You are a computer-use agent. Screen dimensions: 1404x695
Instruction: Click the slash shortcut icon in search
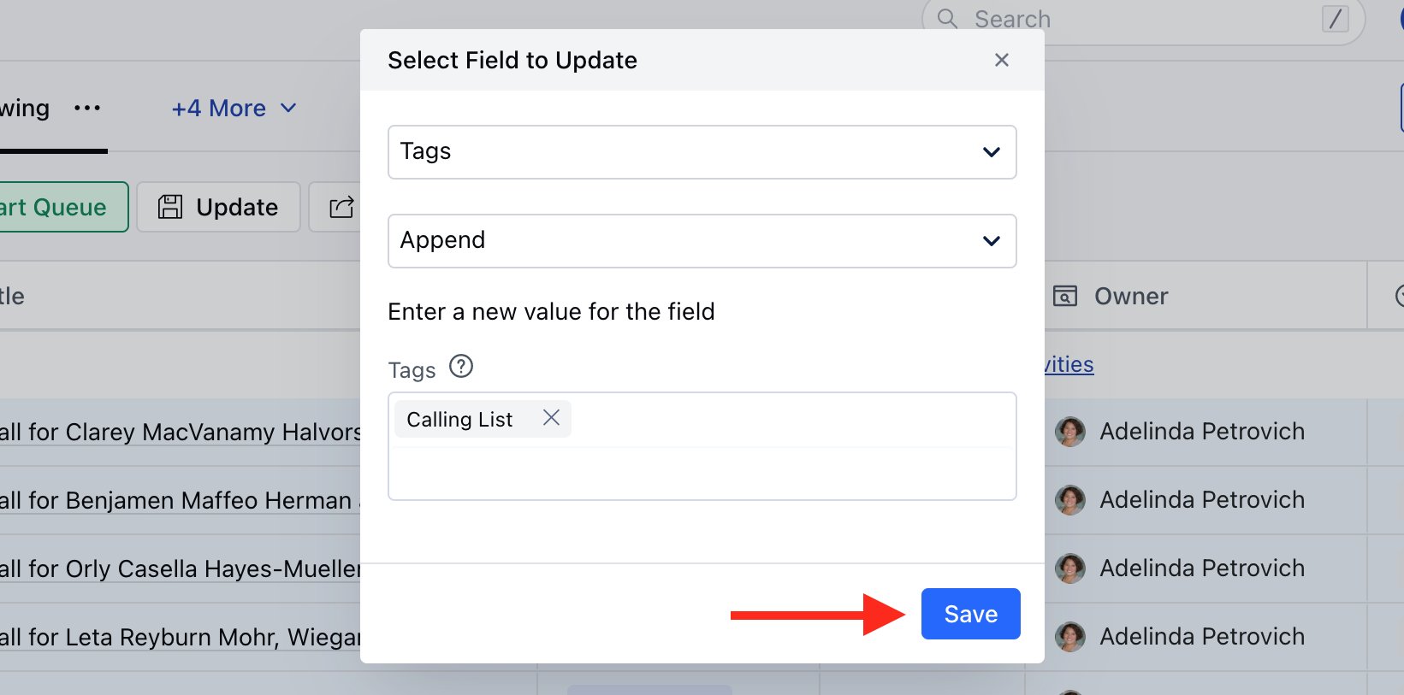(x=1336, y=19)
